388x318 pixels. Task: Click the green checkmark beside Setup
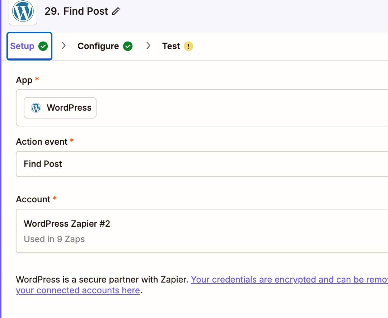[x=43, y=46]
